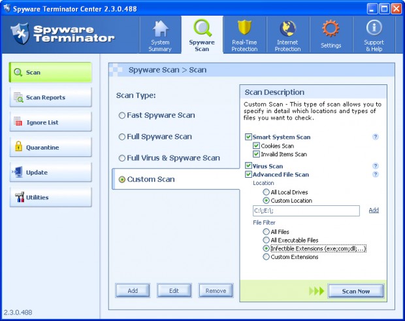Switch to Real-Time Protection tab
The image size is (405, 321).
pos(244,35)
